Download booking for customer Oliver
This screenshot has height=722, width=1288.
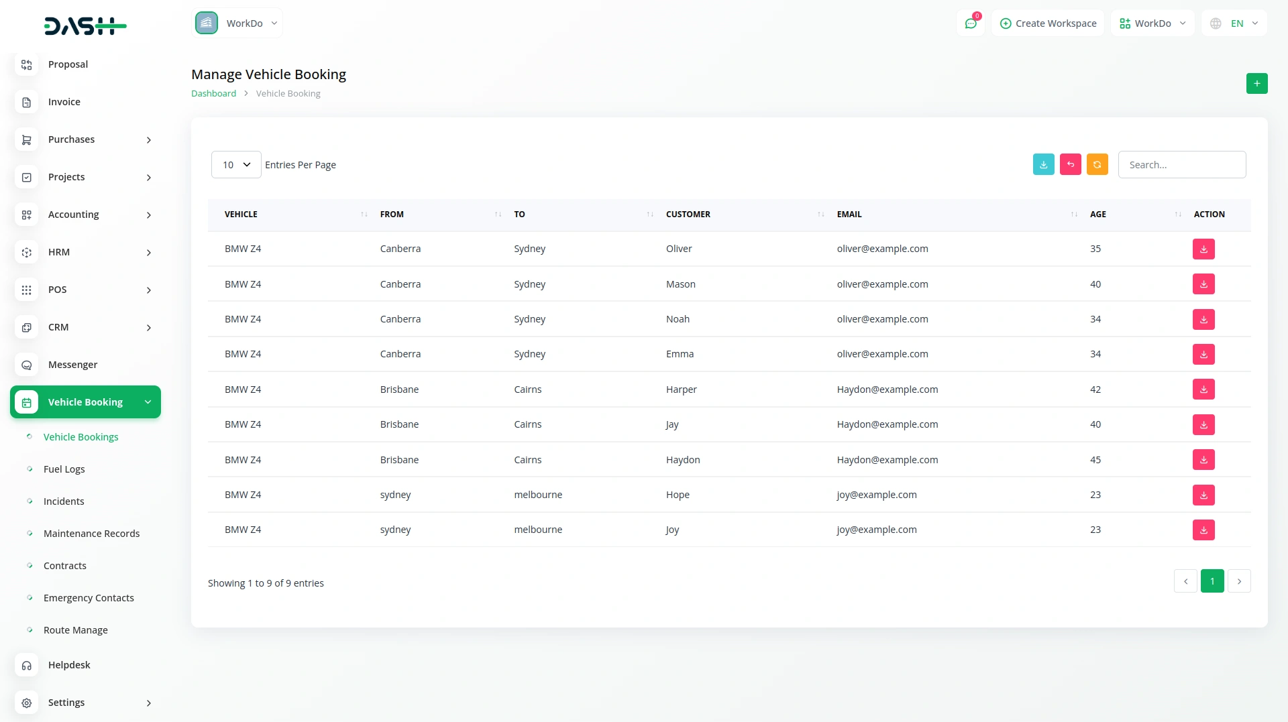[1203, 249]
